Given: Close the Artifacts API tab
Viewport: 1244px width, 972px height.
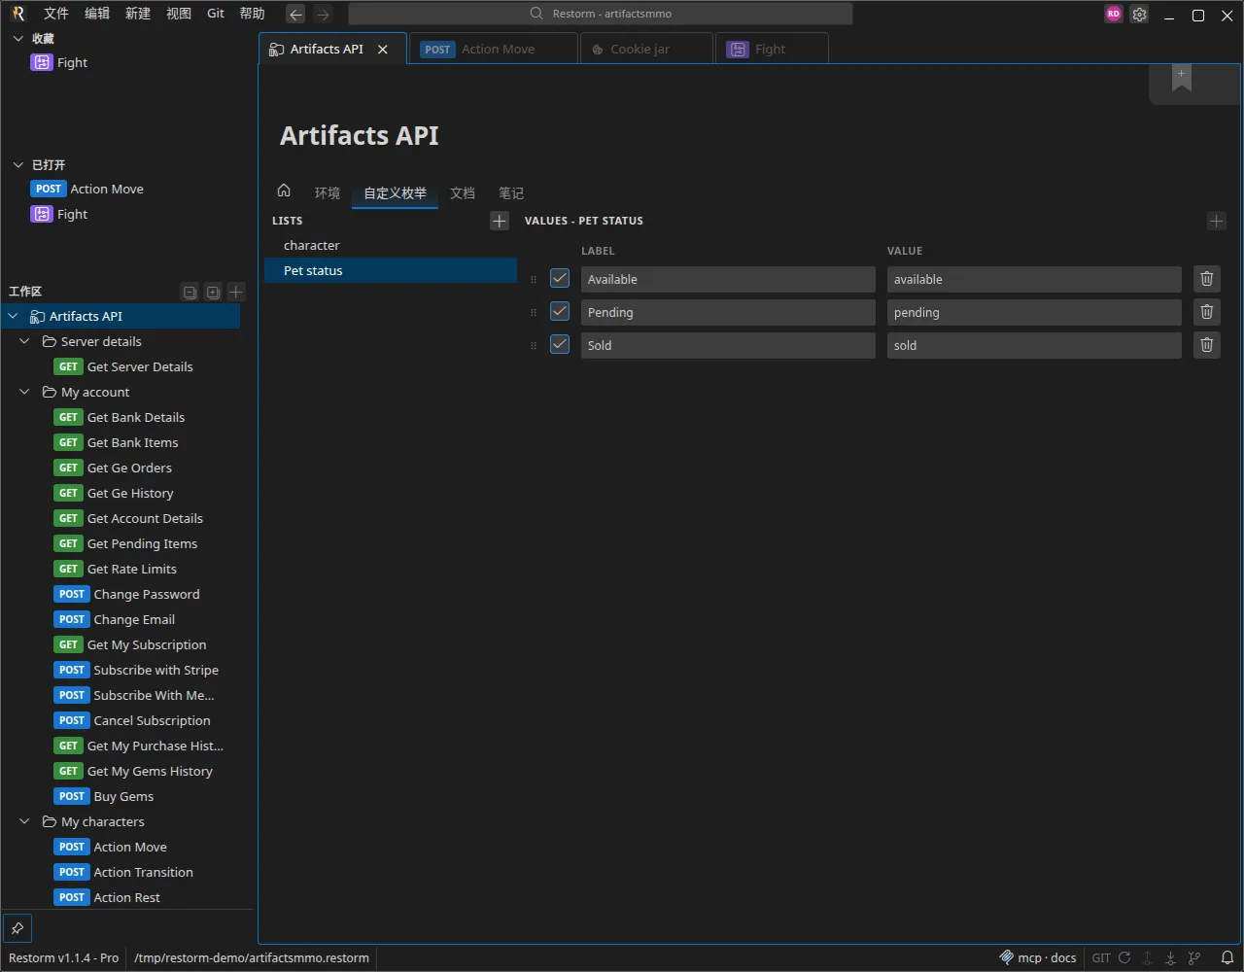Looking at the screenshot, I should [383, 50].
